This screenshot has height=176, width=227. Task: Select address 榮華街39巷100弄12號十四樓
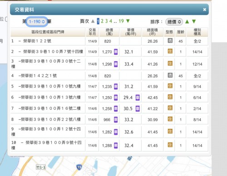pyautogui.click(x=46, y=132)
